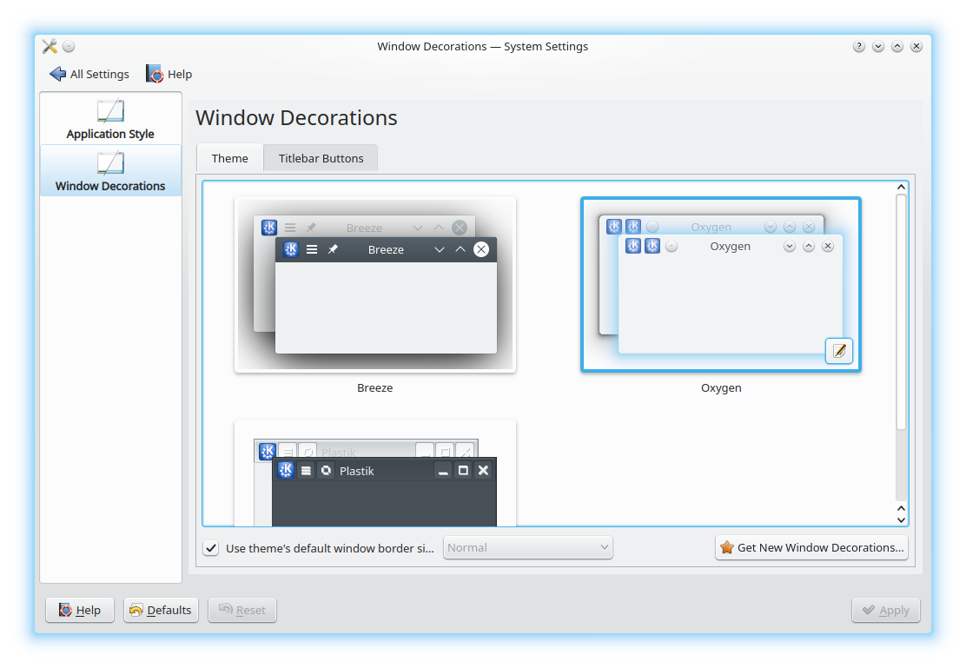The width and height of the screenshot is (966, 668).
Task: Click the Window Decorations page heading
Action: [296, 117]
